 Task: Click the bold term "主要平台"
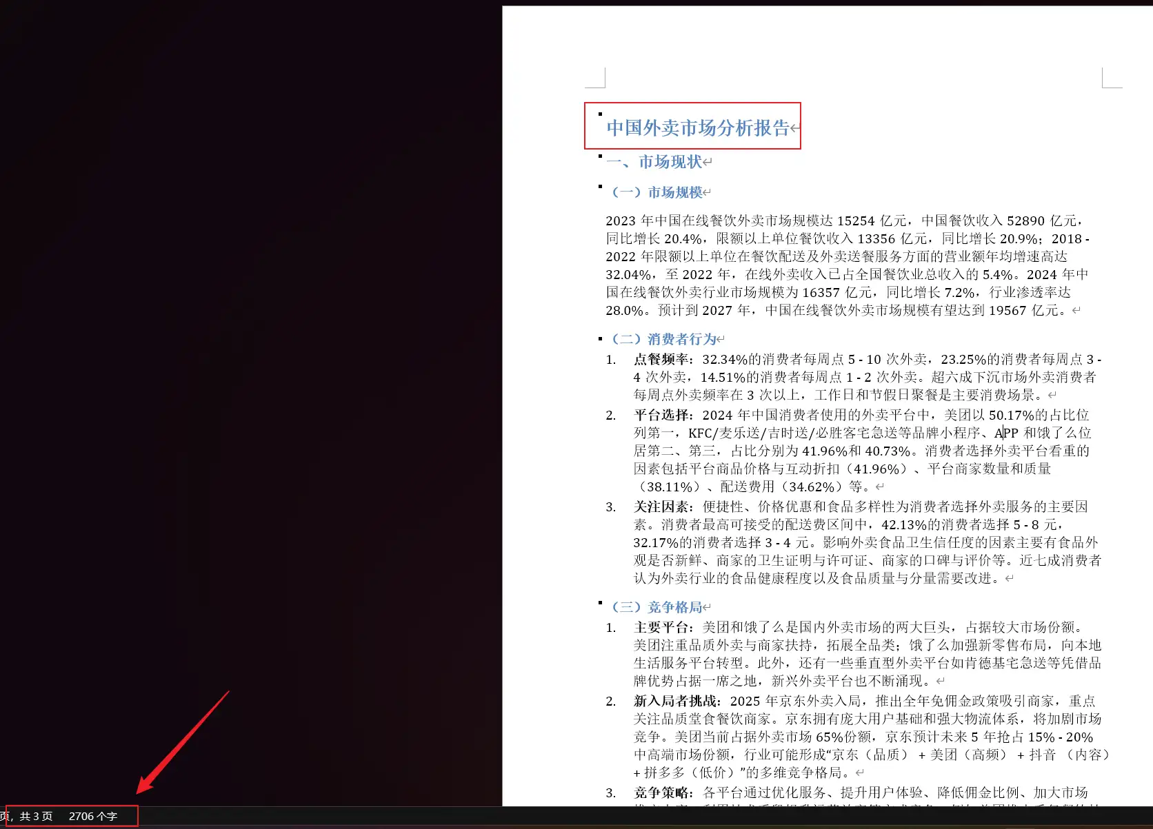[661, 627]
